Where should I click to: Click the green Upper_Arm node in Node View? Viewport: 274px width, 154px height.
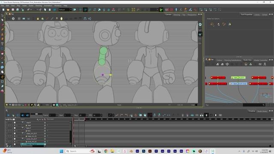(238, 77)
